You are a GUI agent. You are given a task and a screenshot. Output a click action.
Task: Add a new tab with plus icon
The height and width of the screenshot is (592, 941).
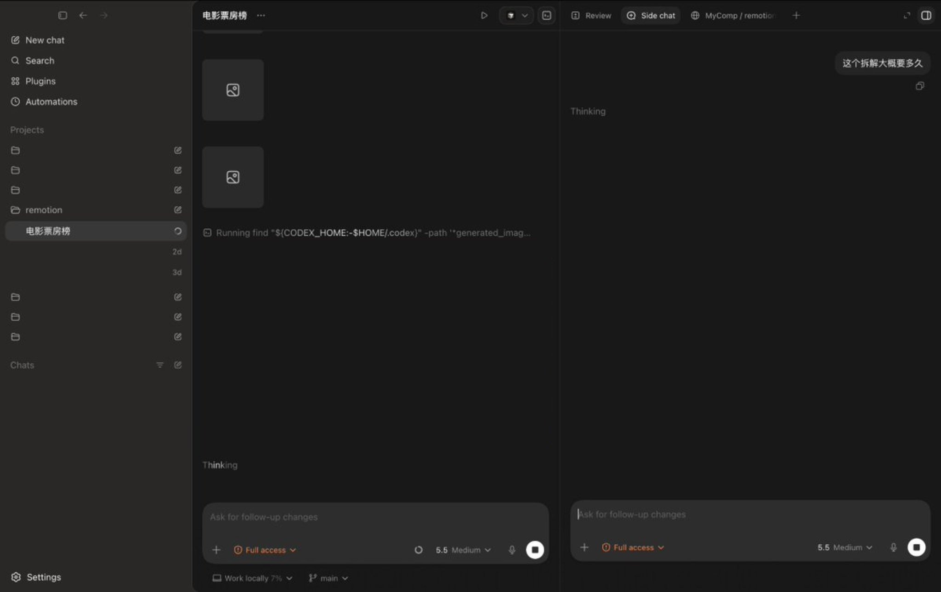(x=796, y=16)
